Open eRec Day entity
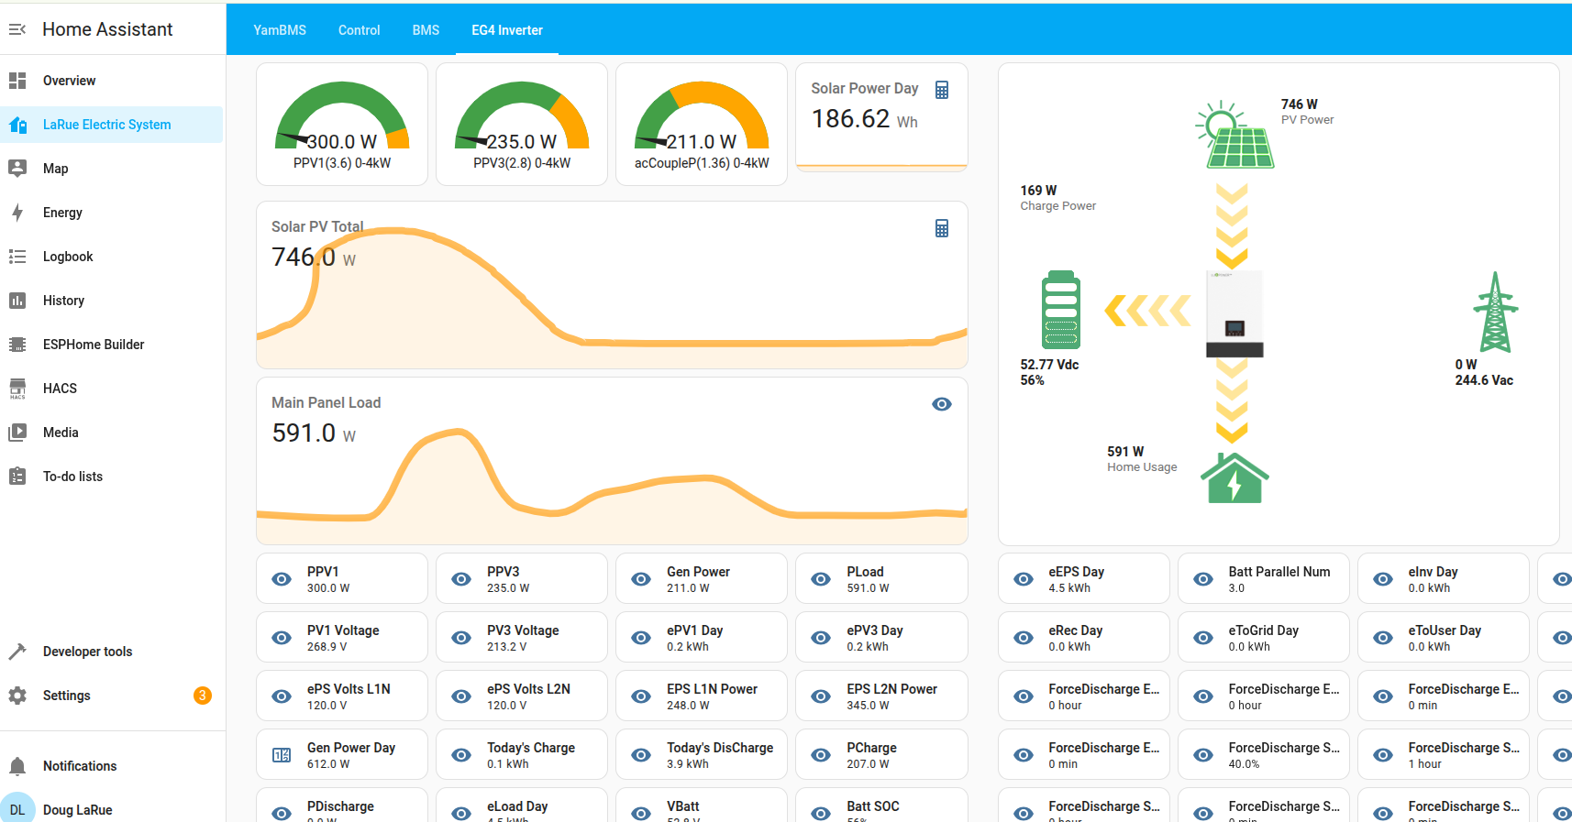Image resolution: width=1572 pixels, height=822 pixels. coord(1084,637)
